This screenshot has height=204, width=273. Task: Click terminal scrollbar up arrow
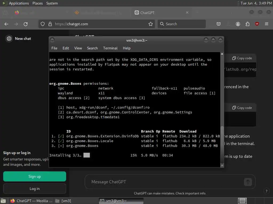click(222, 54)
